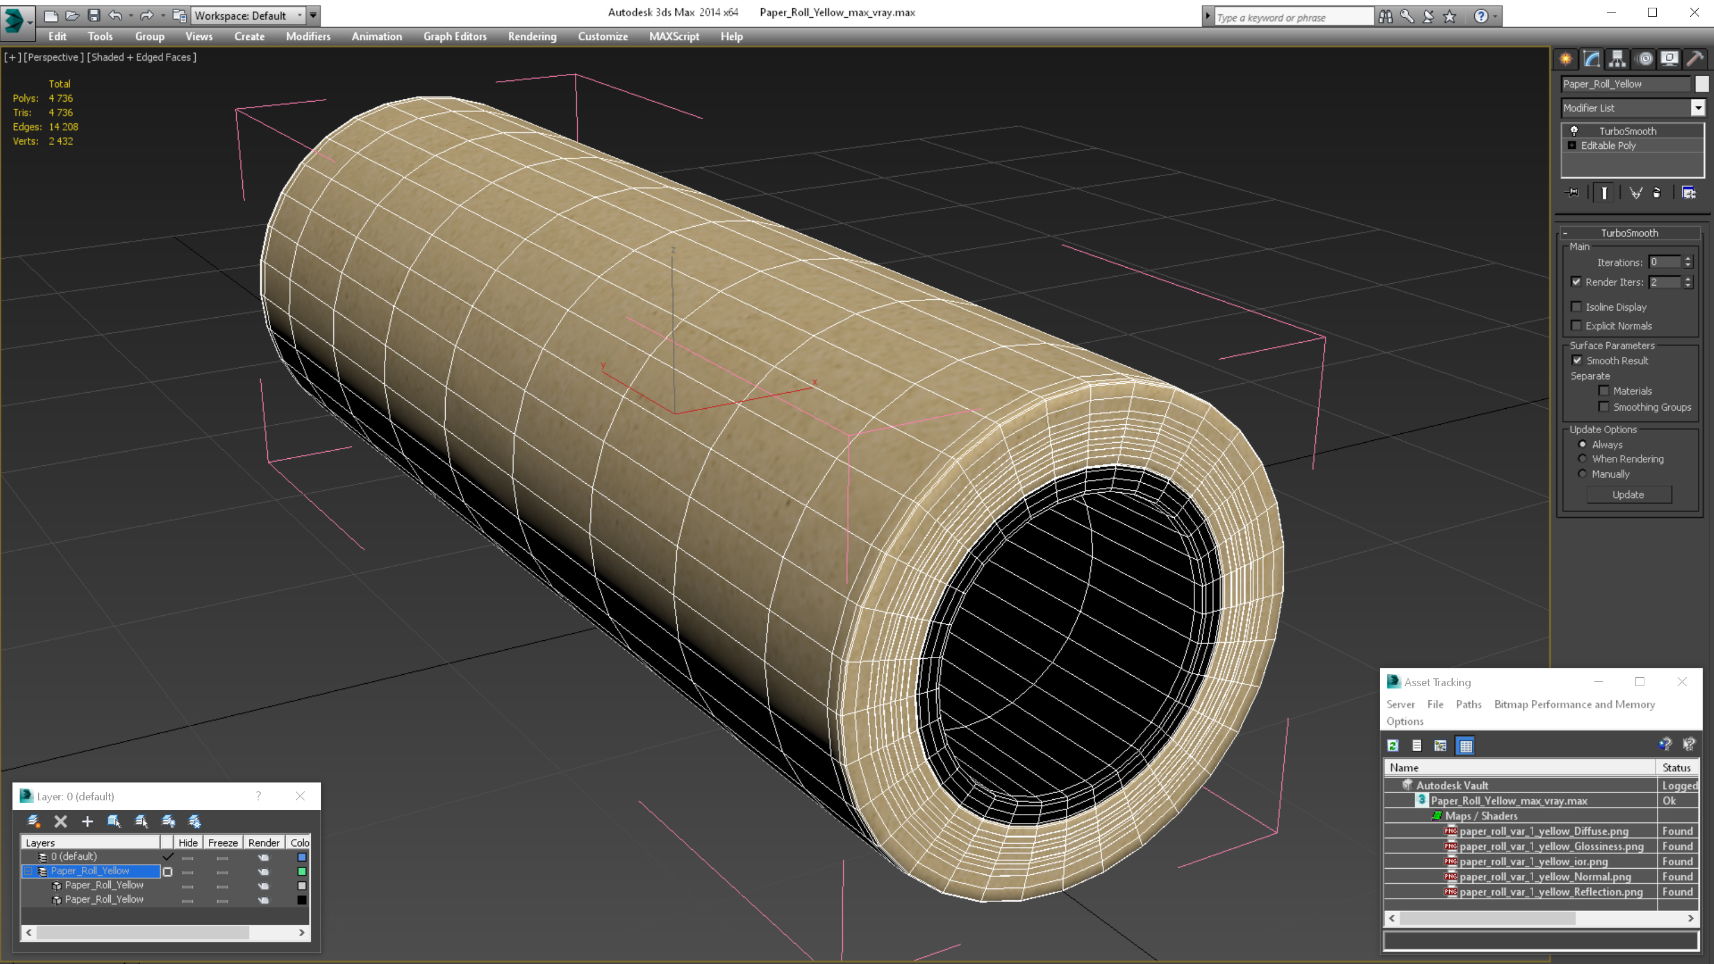Open the MAXScript menu
Viewport: 1714px width, 964px height.
tap(674, 36)
